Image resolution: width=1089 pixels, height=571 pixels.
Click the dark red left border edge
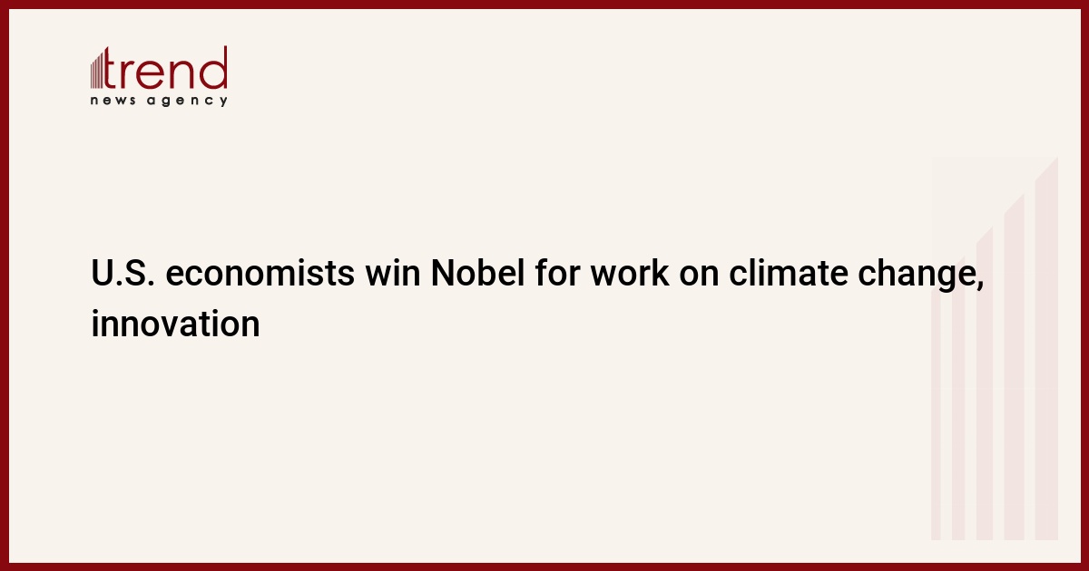[x=4, y=285]
